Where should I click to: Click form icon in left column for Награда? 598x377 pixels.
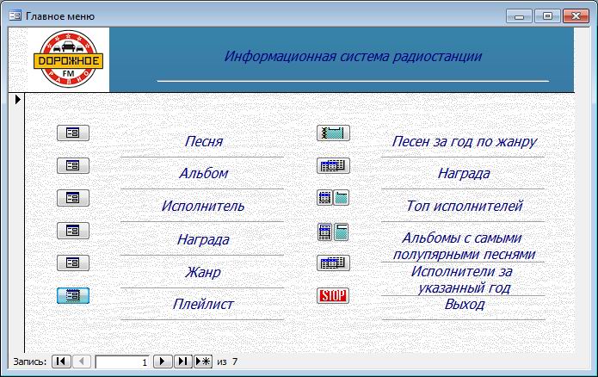pos(73,230)
